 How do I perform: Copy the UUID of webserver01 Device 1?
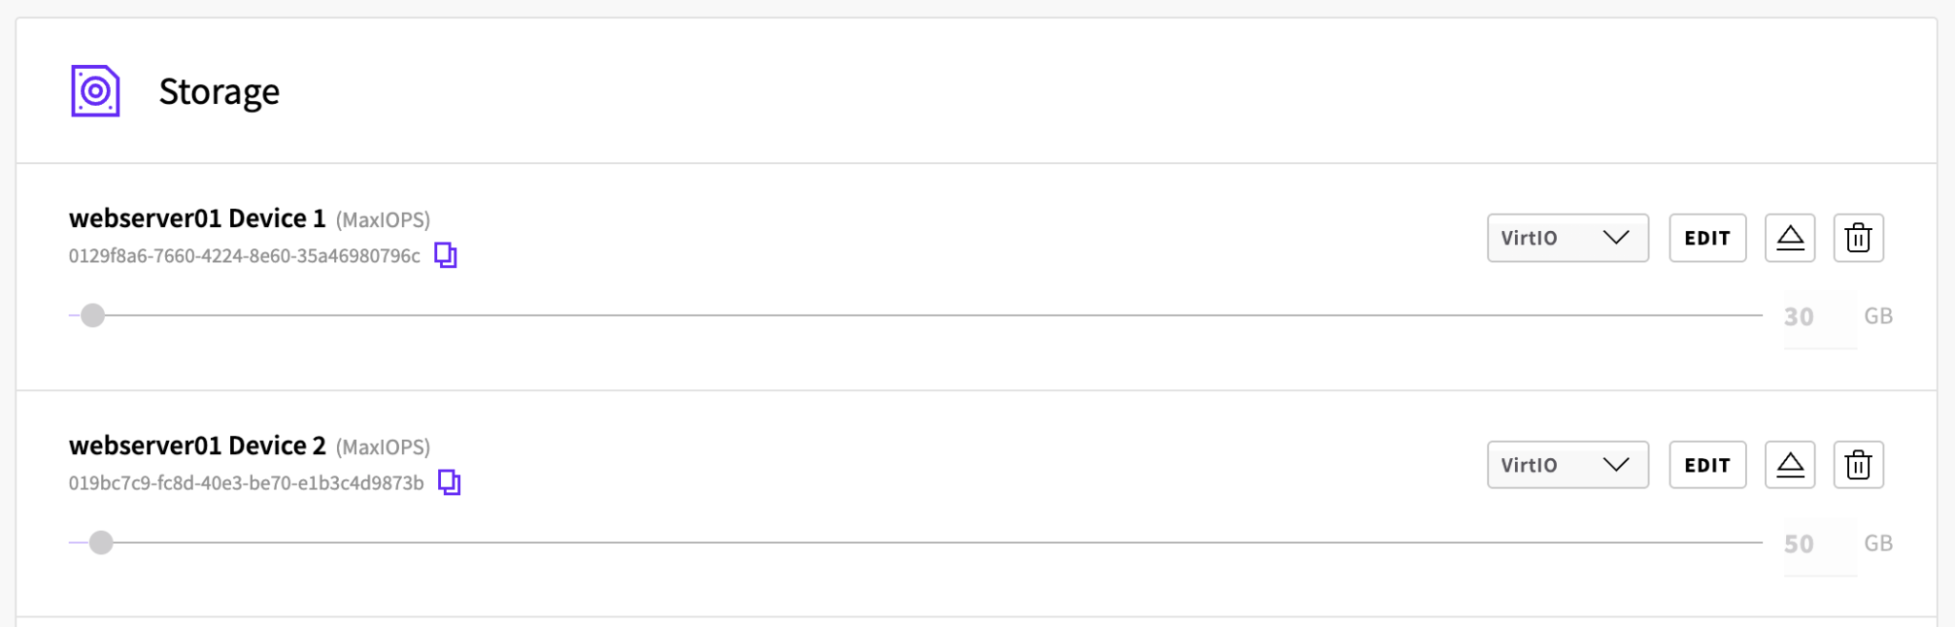(445, 255)
